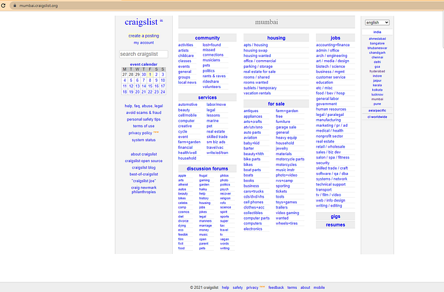Click create a posting link
This screenshot has height=292, width=444.
click(x=143, y=35)
